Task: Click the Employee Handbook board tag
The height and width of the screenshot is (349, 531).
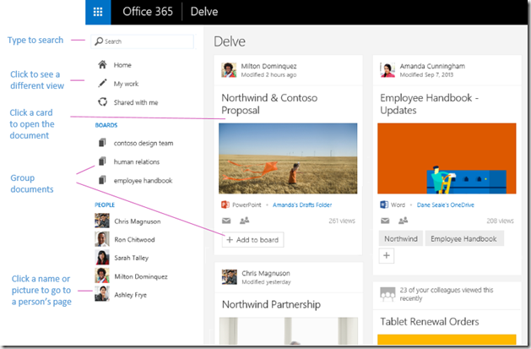Action: click(x=464, y=238)
